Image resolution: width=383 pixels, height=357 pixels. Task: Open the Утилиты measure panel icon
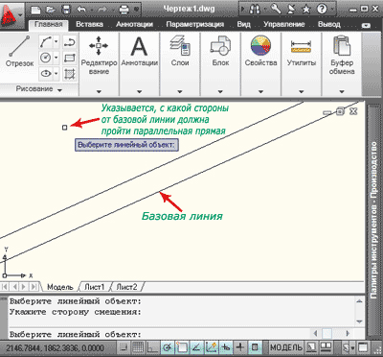coord(302,46)
